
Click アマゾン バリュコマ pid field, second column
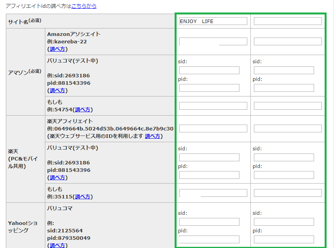tap(284, 88)
